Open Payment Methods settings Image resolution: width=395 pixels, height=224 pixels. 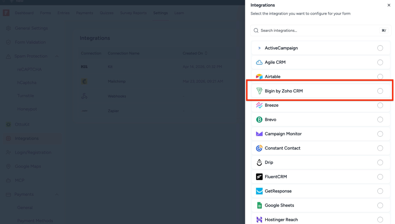click(x=35, y=221)
